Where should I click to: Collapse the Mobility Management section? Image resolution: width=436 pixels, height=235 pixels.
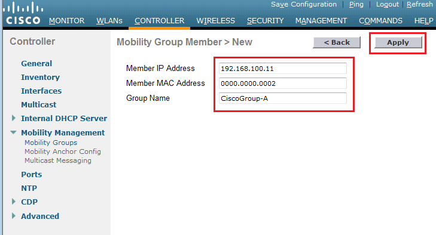point(13,132)
